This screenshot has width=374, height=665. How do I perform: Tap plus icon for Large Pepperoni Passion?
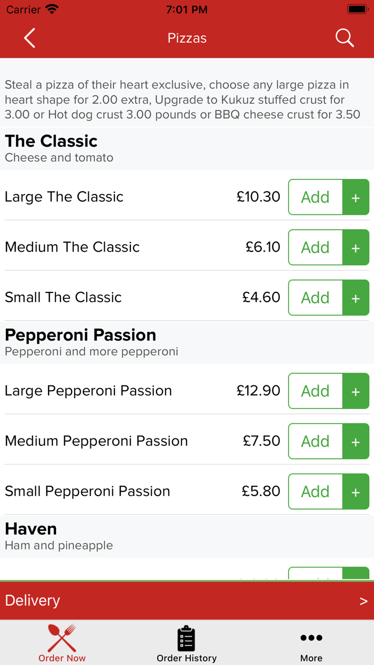(x=355, y=391)
